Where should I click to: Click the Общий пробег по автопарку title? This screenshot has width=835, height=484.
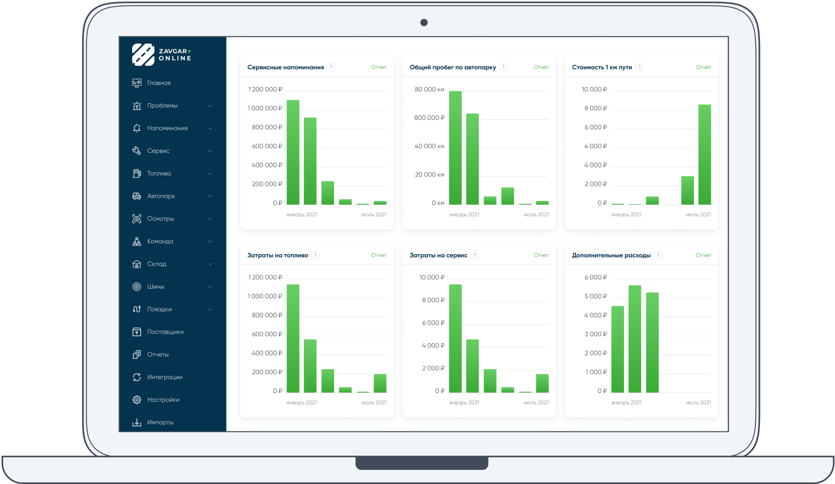(x=452, y=67)
